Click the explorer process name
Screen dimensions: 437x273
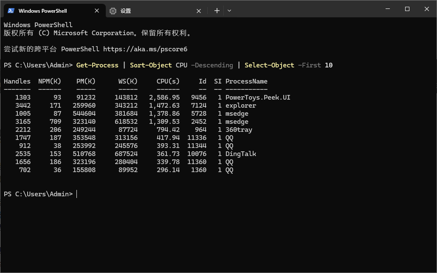click(241, 106)
